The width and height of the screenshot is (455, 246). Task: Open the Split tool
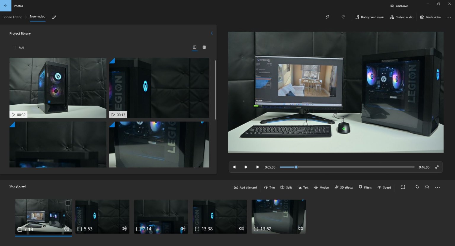point(286,187)
